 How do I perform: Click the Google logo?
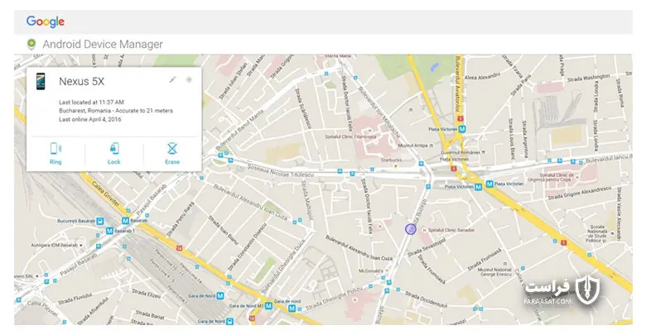(46, 22)
